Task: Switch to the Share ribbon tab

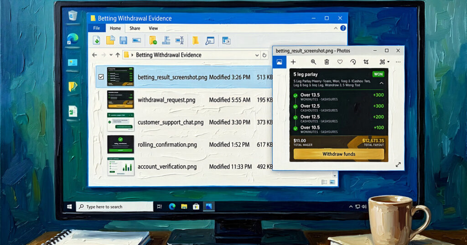Action: pos(135,28)
